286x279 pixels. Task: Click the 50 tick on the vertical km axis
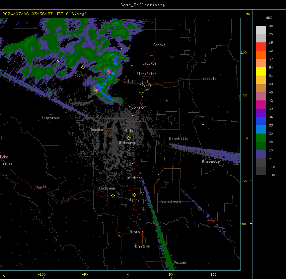(x=245, y=95)
